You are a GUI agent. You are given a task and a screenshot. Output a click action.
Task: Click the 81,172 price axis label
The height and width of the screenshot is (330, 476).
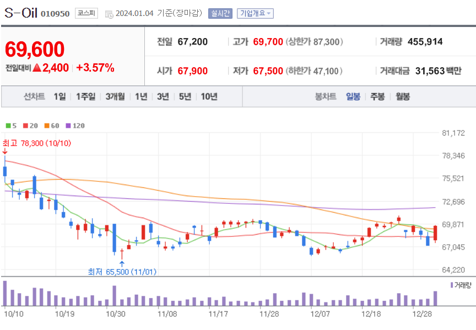point(453,133)
